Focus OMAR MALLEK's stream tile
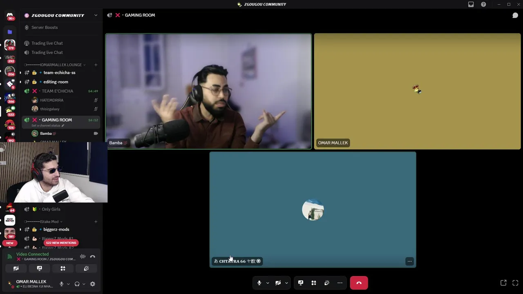 417,91
